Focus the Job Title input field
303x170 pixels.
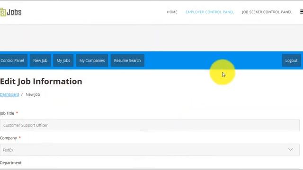(150, 125)
